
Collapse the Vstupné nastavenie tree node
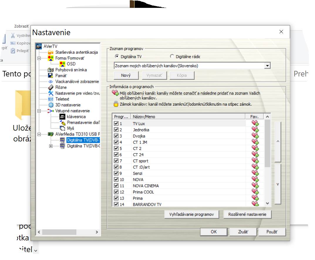[39, 111]
